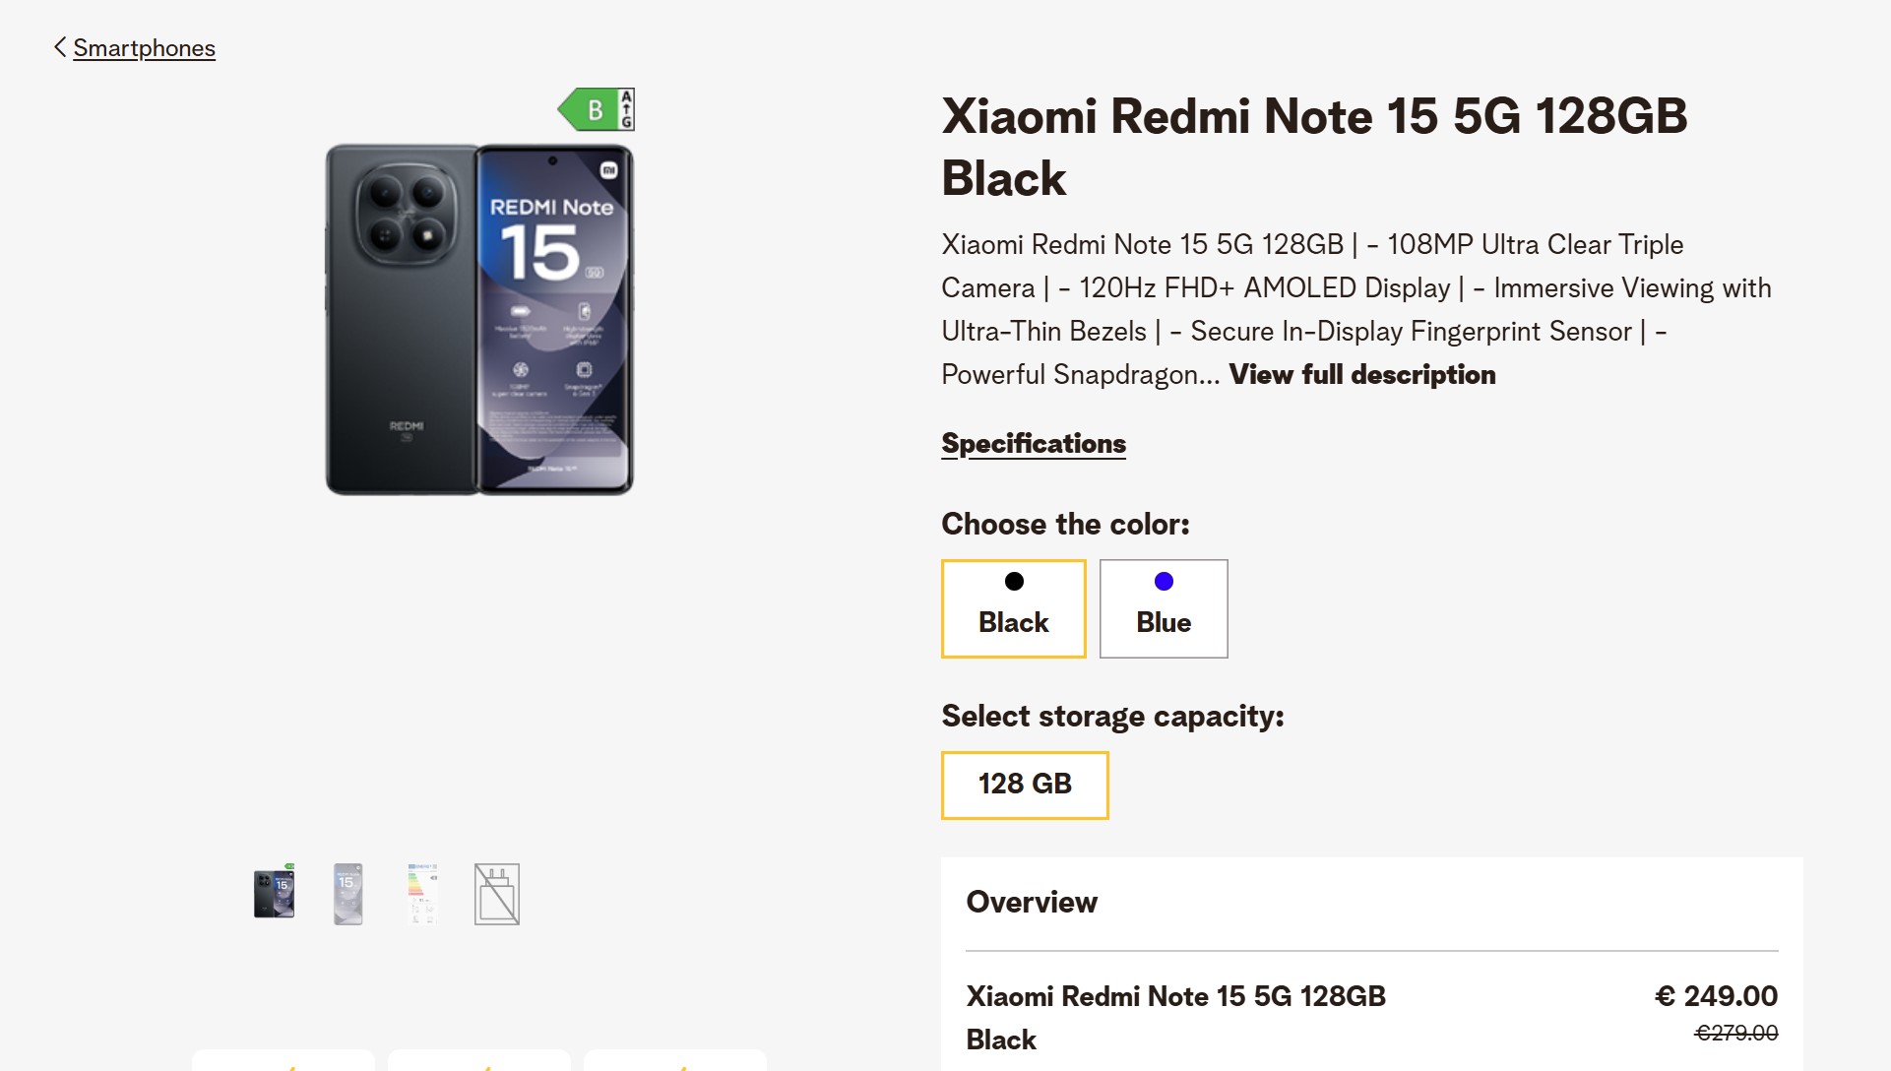Expand View full description
1891x1071 pixels.
pyautogui.click(x=1362, y=374)
